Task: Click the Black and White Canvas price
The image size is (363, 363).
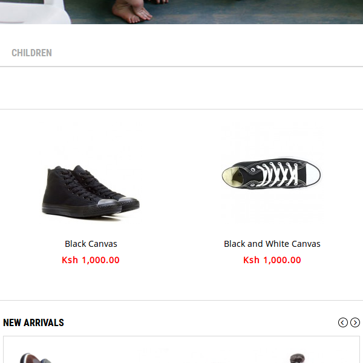Action: [272, 260]
